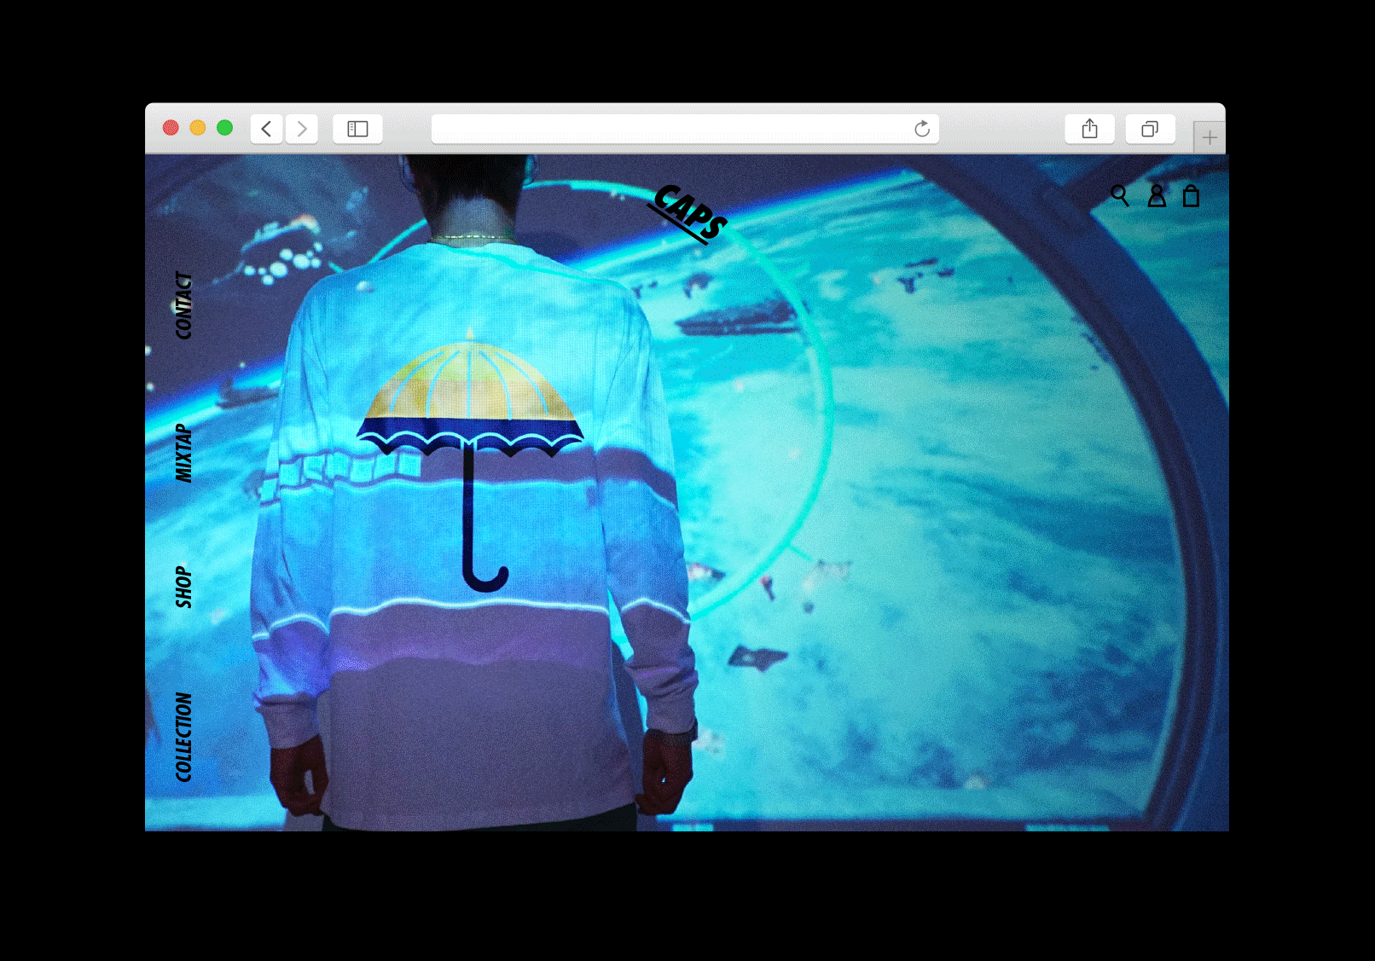Click the reload page icon
Viewport: 1375px width, 961px height.
[x=922, y=129]
